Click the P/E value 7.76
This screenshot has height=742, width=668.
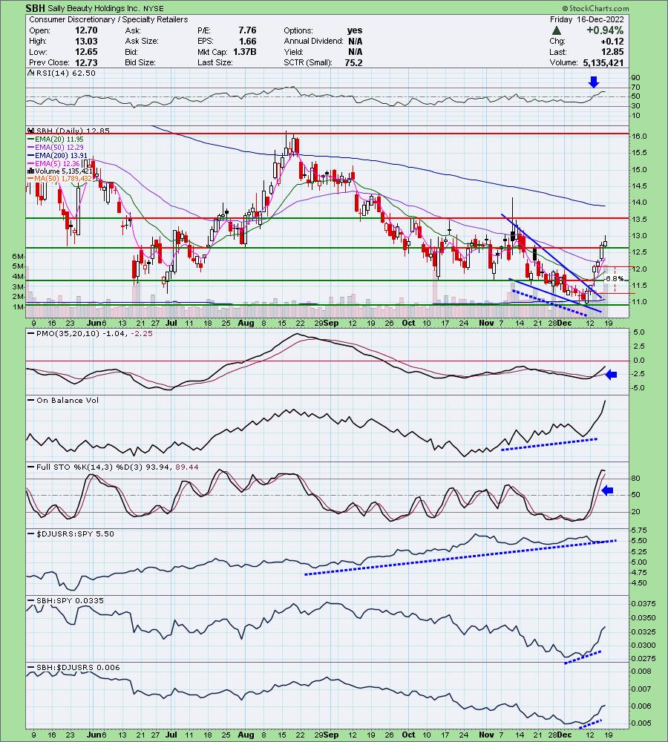(247, 30)
